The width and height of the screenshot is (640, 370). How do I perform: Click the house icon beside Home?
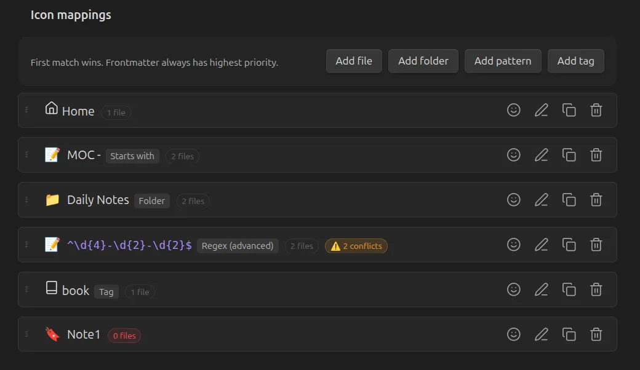pyautogui.click(x=52, y=108)
